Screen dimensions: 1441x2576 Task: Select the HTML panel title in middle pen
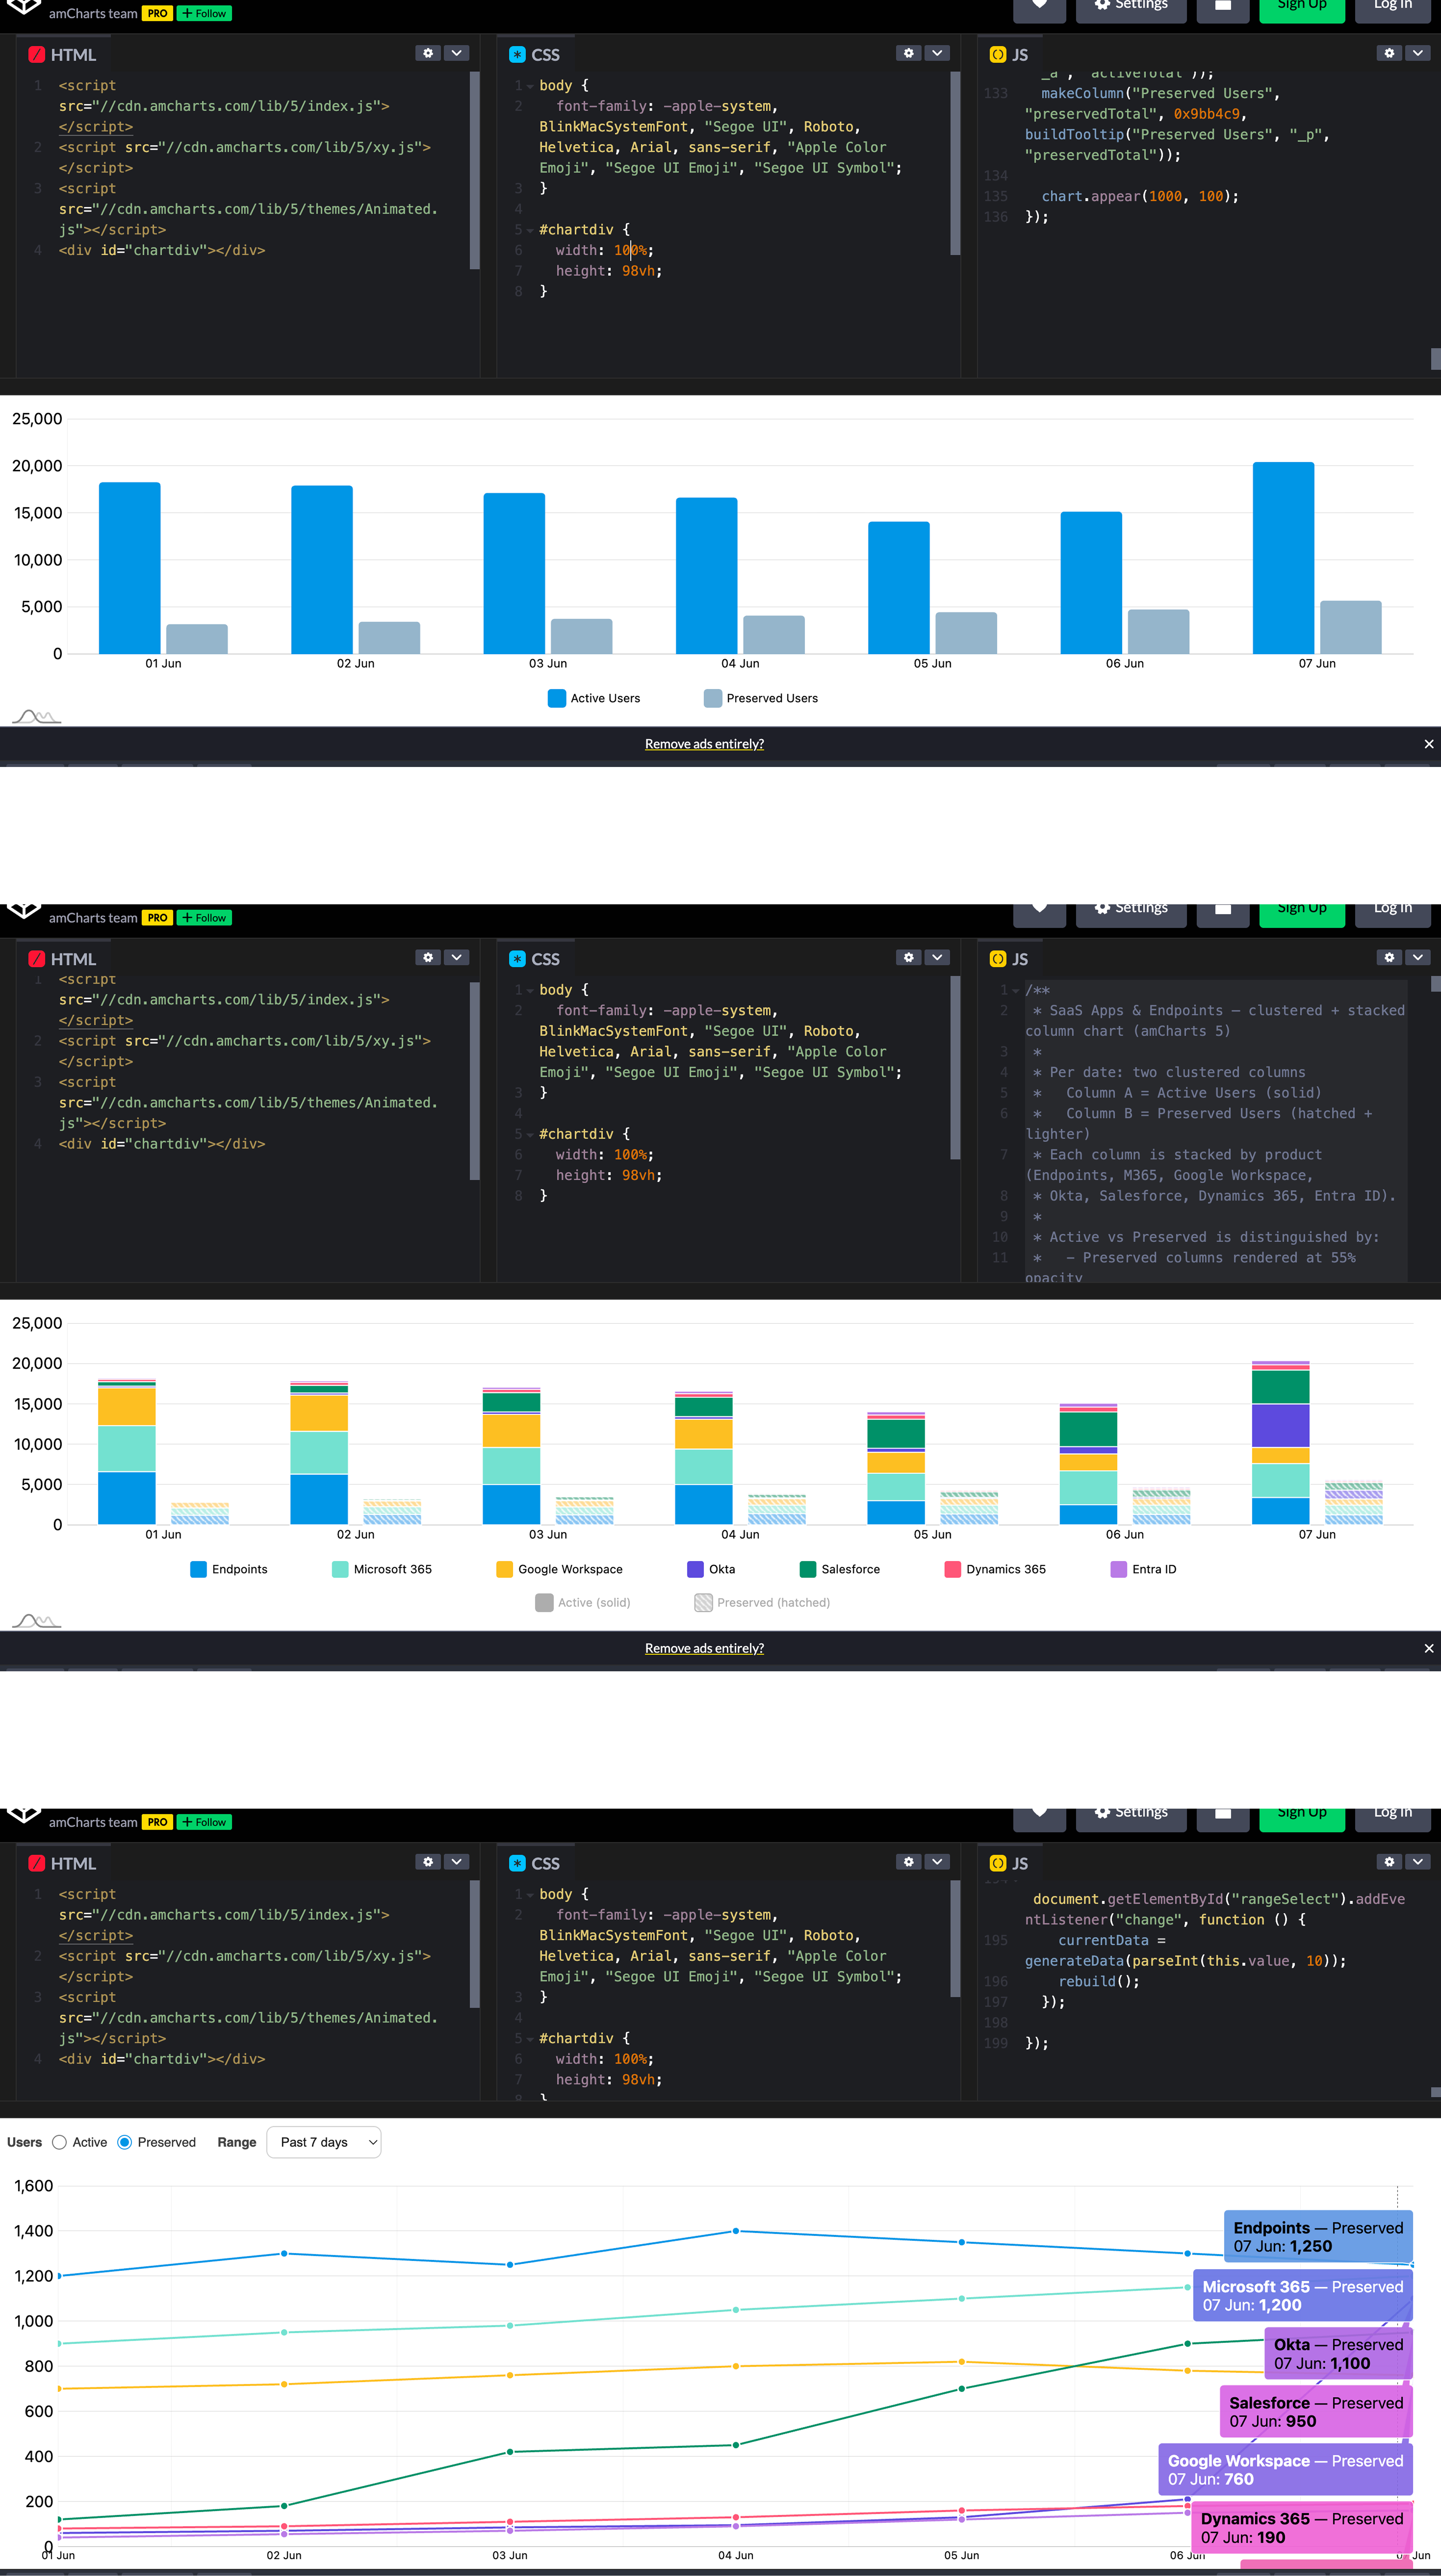click(73, 959)
